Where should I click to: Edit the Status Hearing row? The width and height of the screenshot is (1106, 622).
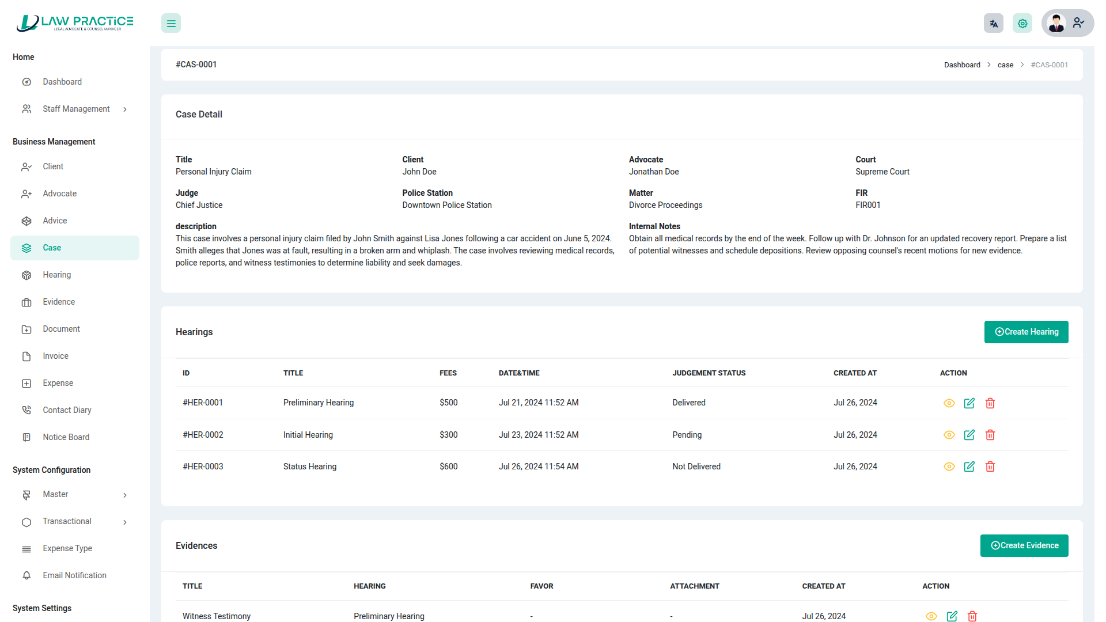pos(969,466)
